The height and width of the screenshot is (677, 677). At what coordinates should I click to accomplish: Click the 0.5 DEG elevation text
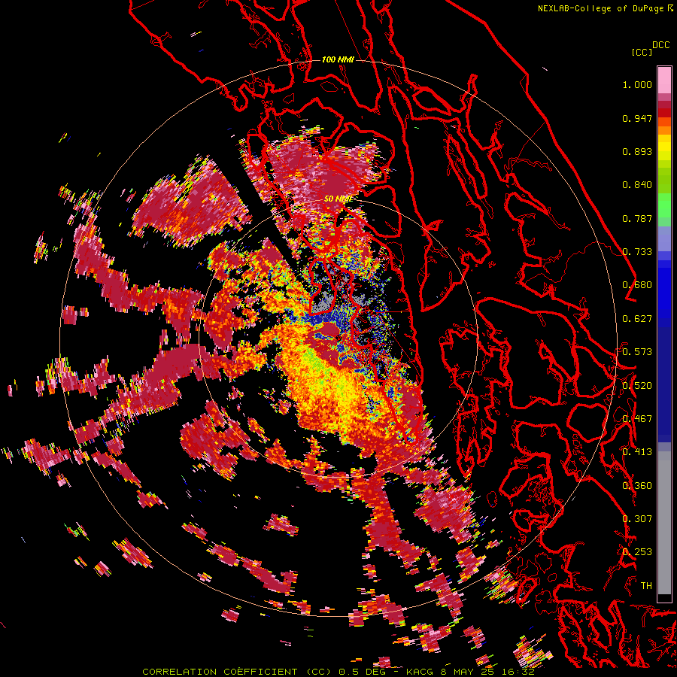tap(362, 672)
